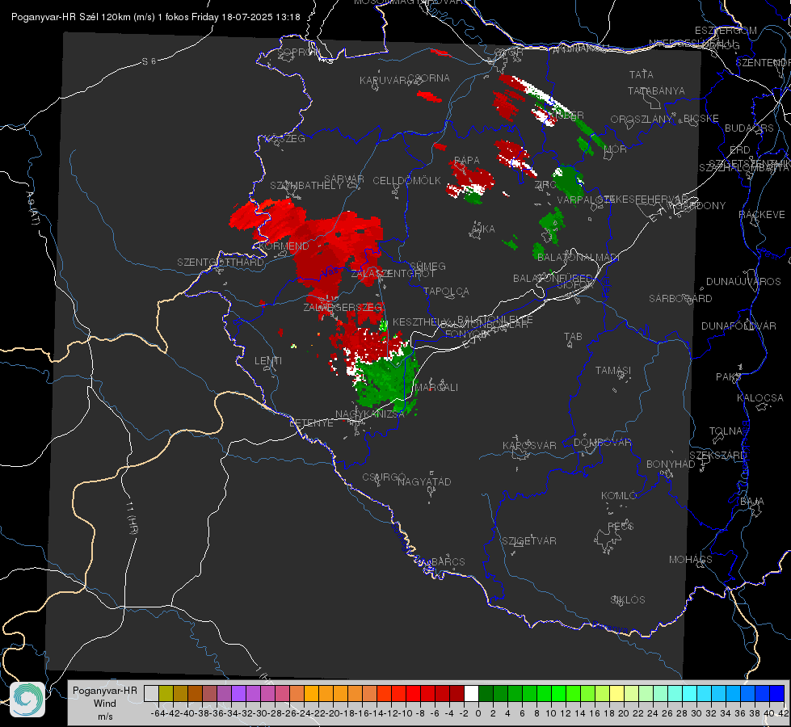Click the BONYHÁD town label

point(671,464)
